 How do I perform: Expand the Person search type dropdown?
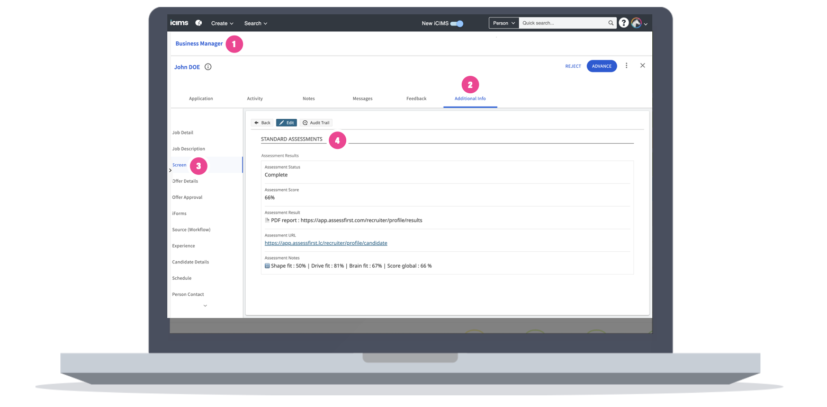[x=504, y=23]
